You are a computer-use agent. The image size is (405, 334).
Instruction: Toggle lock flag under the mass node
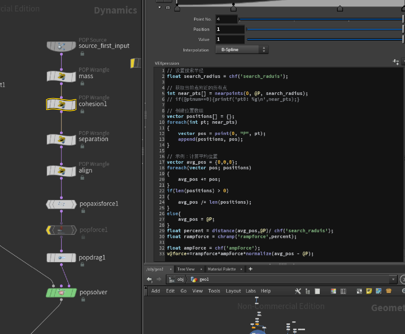tap(82, 83)
